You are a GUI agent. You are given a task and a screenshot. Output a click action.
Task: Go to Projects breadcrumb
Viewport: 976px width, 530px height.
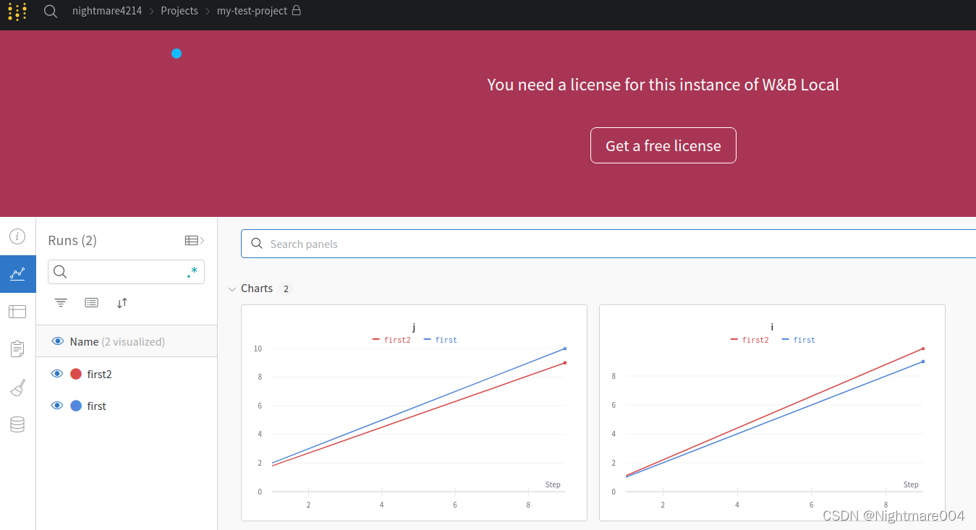(179, 11)
